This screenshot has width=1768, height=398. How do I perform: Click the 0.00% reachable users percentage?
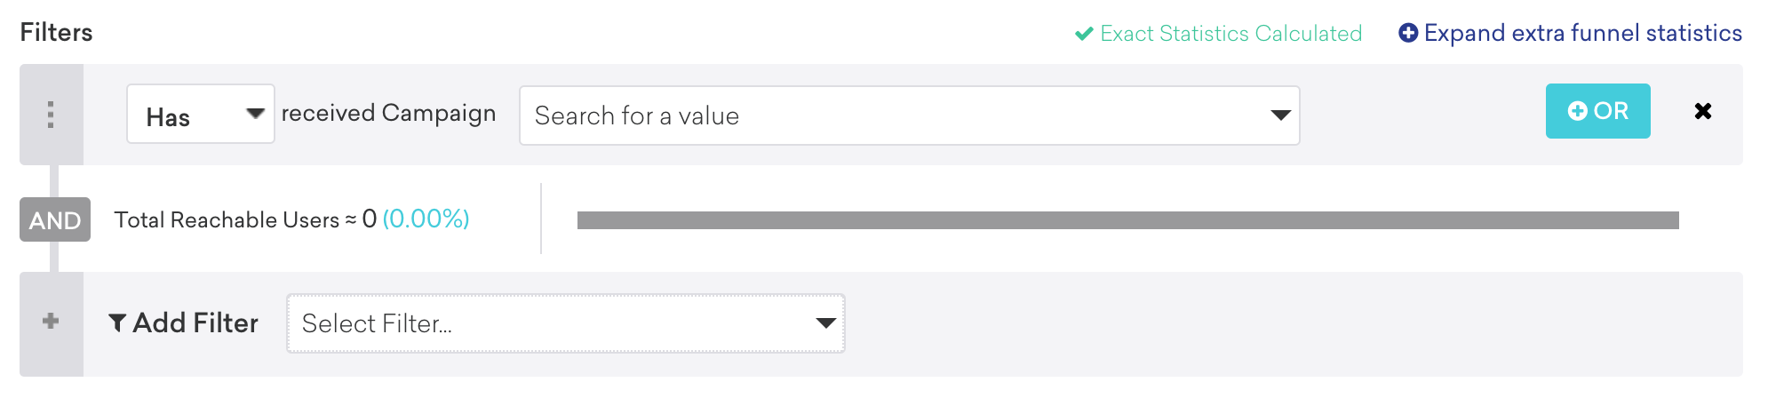(426, 219)
